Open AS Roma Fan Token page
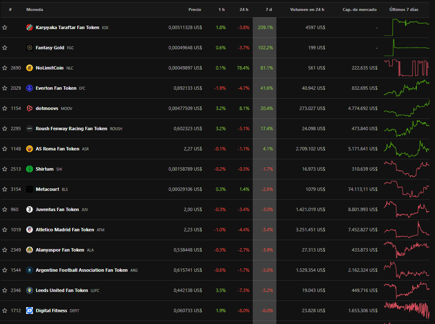Screen dimensions: 435x324 click(57, 149)
